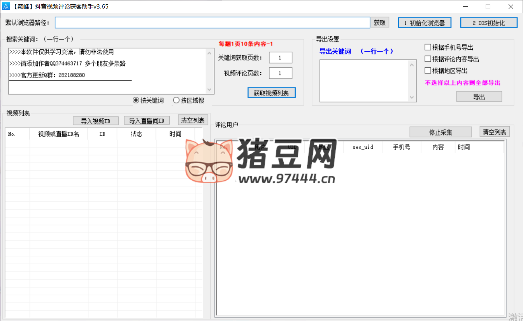Select the 按区域搜 radio button
Viewport: 523px width, 321px height.
point(176,100)
